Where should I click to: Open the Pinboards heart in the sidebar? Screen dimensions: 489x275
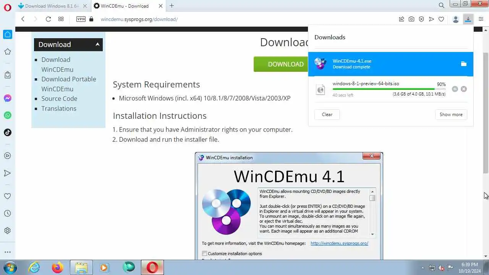pyautogui.click(x=7, y=196)
